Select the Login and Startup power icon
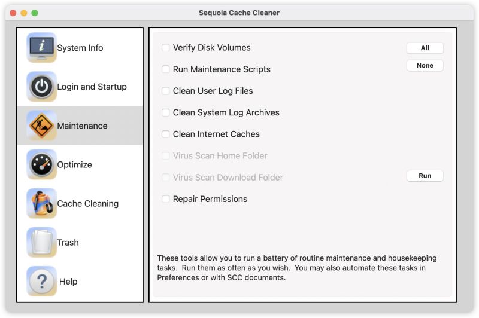 pyautogui.click(x=41, y=87)
